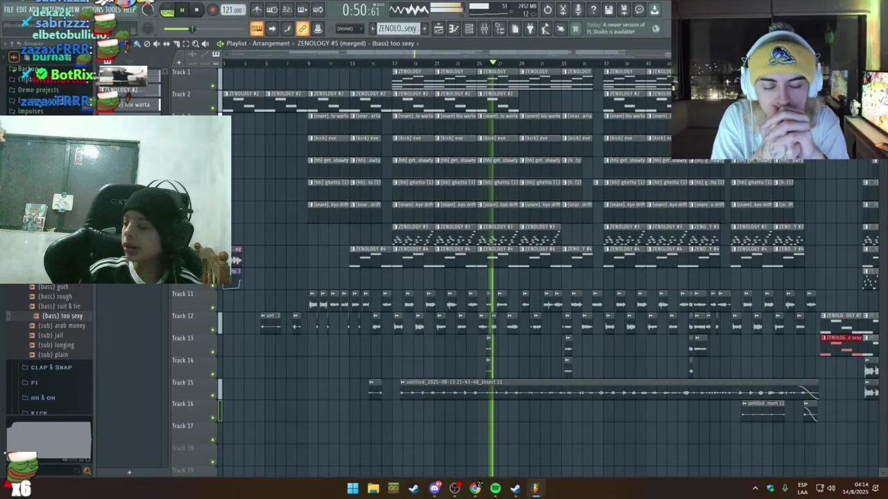
Task: Open the Browser view icon
Action: click(499, 28)
